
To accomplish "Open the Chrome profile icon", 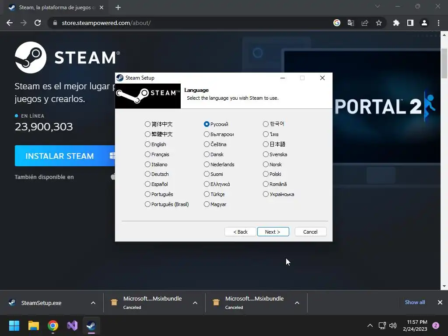I will pos(424,23).
